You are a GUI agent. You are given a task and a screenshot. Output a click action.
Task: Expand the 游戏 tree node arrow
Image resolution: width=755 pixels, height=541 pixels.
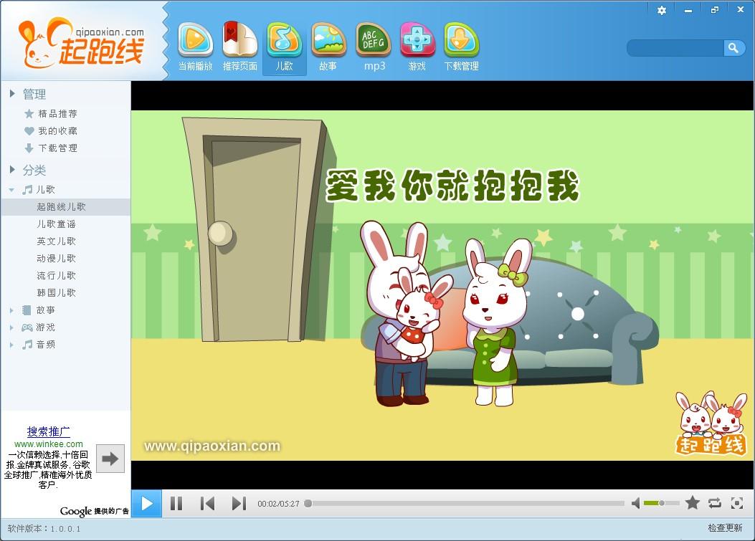[x=11, y=327]
